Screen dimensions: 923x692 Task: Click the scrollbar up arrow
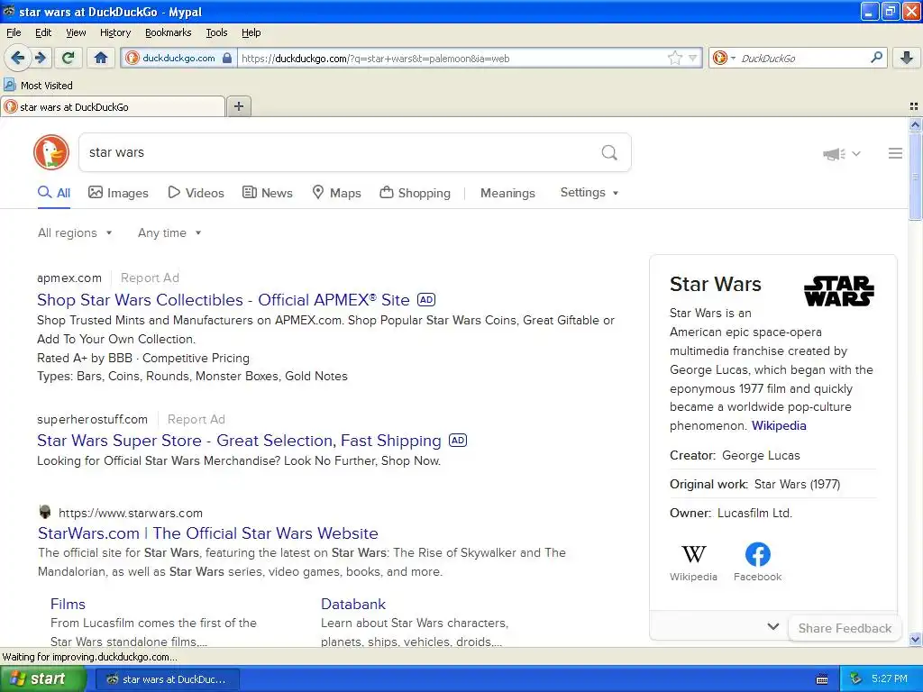915,124
